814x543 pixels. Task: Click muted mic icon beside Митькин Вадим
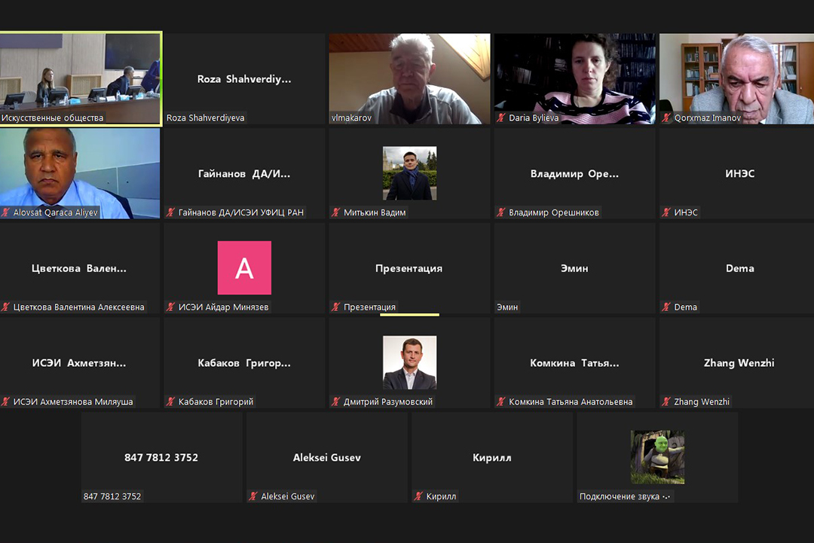(336, 213)
